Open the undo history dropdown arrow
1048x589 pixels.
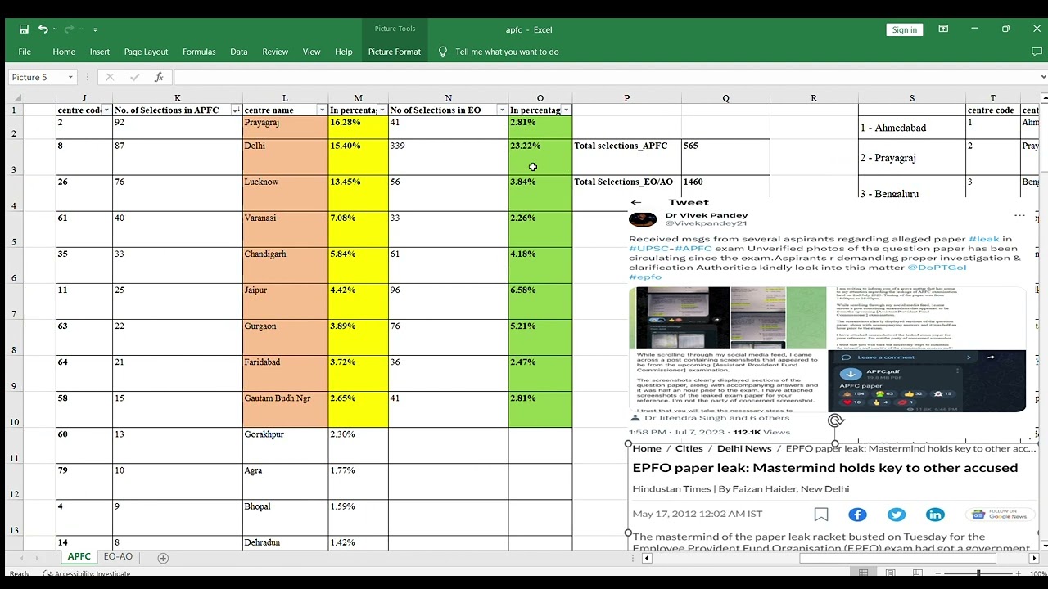pos(55,29)
